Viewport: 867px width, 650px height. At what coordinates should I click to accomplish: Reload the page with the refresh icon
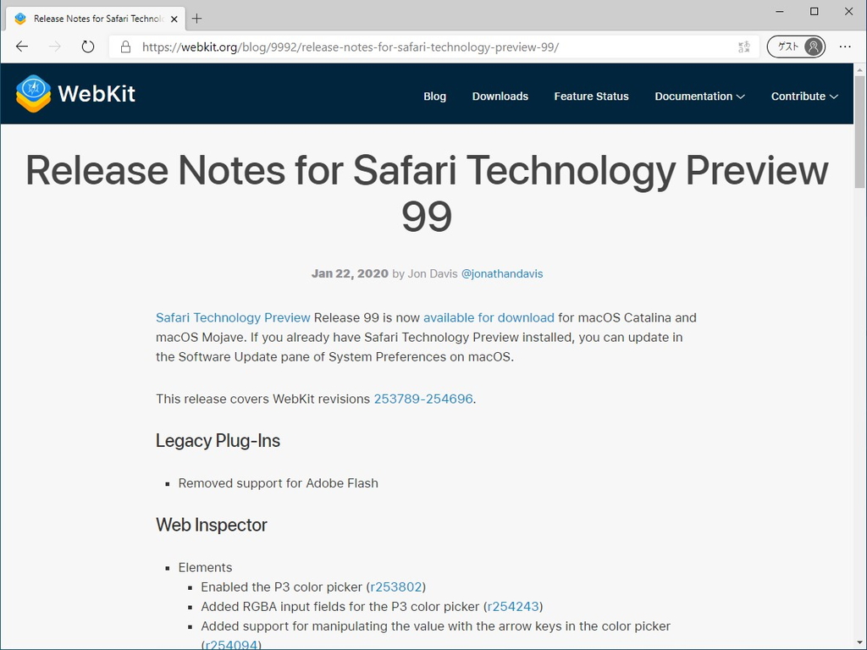coord(88,47)
